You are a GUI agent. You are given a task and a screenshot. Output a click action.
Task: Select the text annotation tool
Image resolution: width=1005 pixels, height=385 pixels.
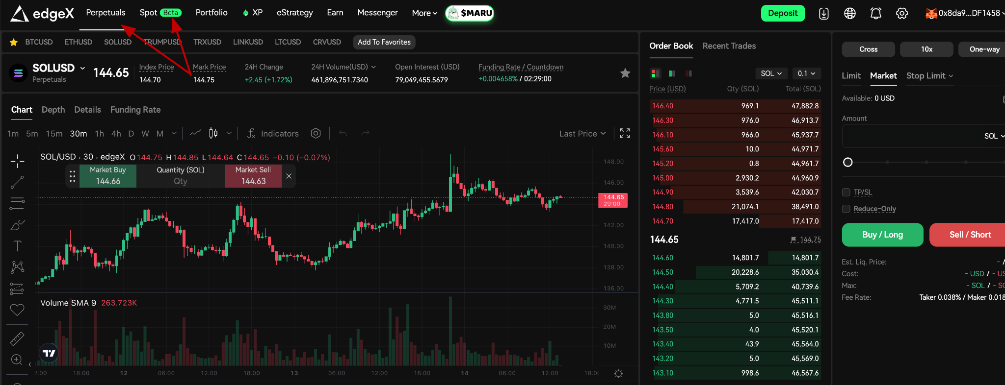[17, 246]
